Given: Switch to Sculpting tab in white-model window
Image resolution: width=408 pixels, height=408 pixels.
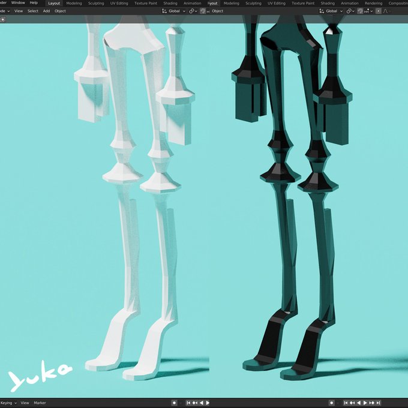Looking at the screenshot, I should [96, 4].
